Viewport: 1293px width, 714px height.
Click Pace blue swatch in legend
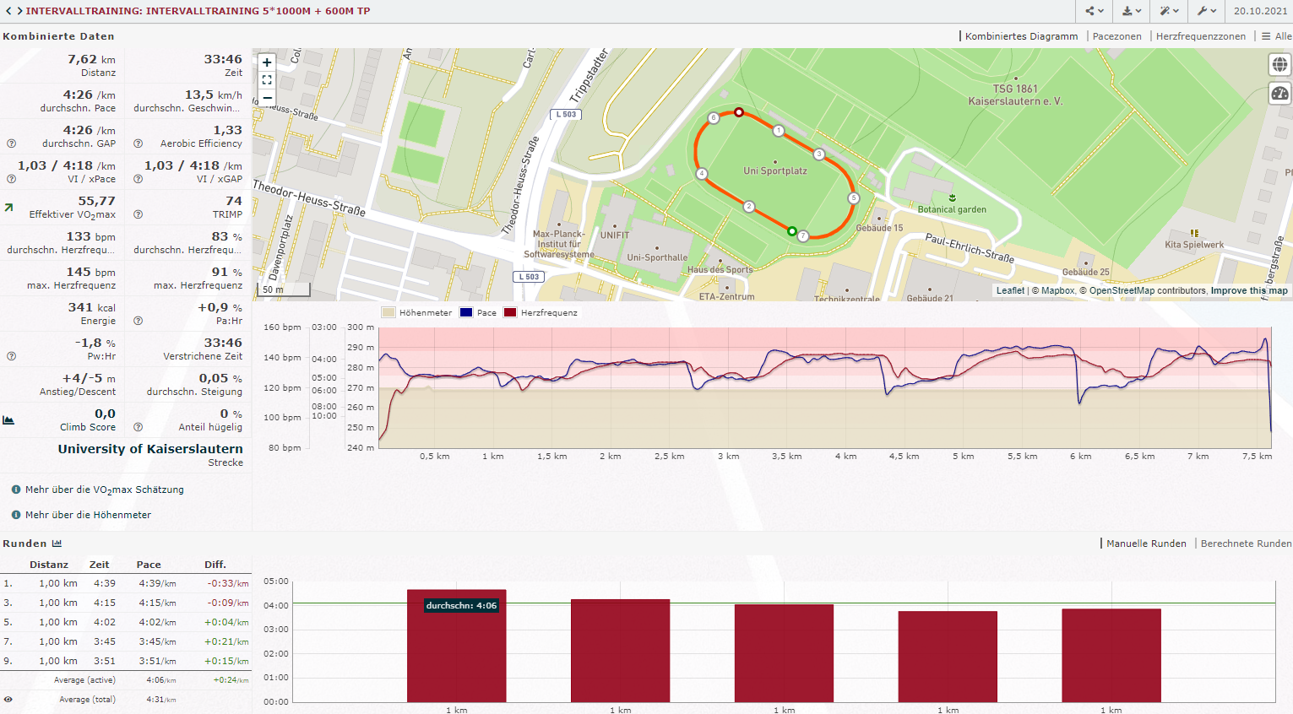pos(466,313)
